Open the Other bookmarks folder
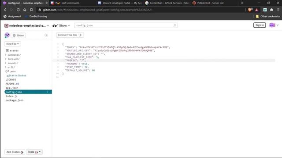This screenshot has height=158, width=282. [268, 16]
